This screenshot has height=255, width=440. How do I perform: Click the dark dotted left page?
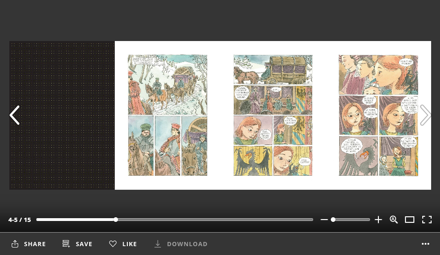tap(62, 115)
